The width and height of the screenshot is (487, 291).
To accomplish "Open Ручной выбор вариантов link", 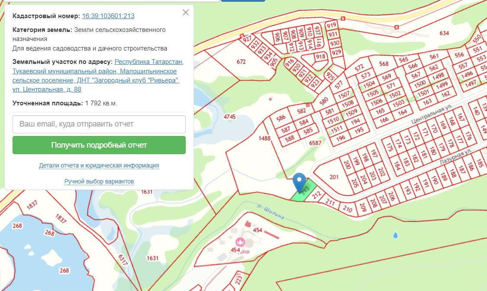I will coord(99,181).
